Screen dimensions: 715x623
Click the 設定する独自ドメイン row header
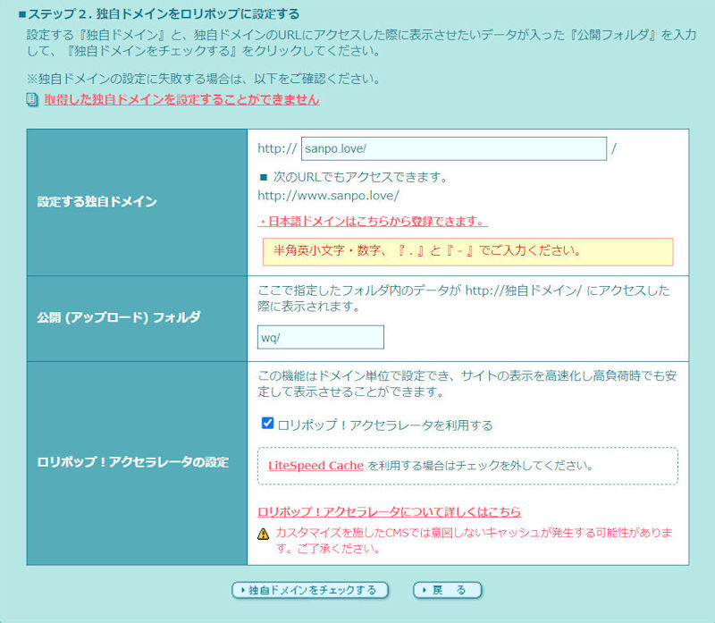(x=97, y=202)
